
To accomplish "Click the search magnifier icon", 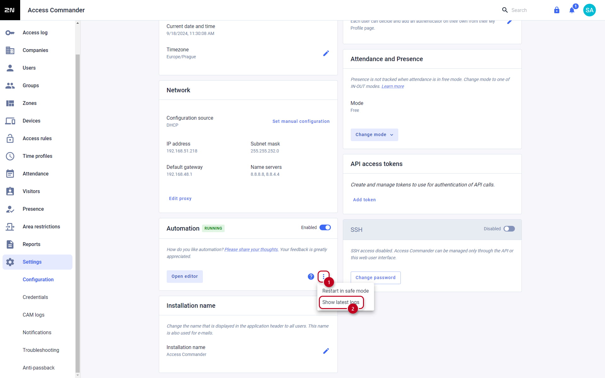I will 505,10.
